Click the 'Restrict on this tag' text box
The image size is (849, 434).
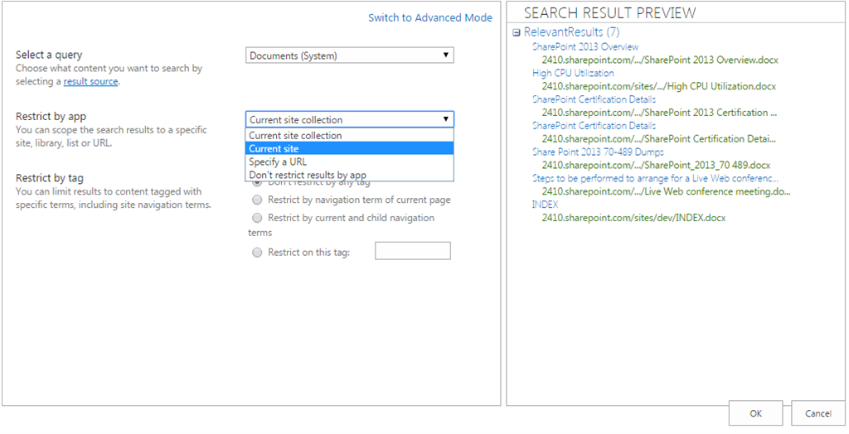(412, 251)
